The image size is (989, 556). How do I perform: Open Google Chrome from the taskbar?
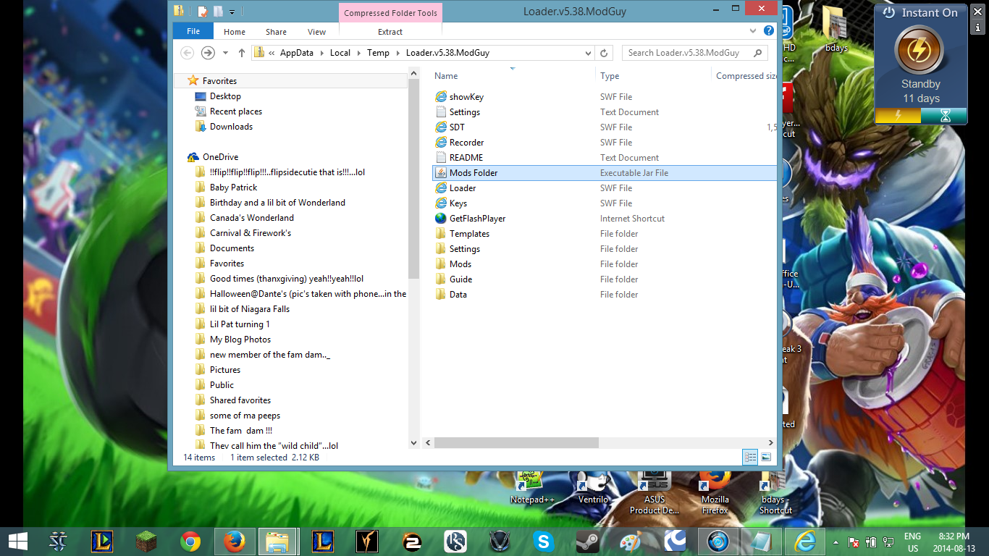pyautogui.click(x=190, y=542)
